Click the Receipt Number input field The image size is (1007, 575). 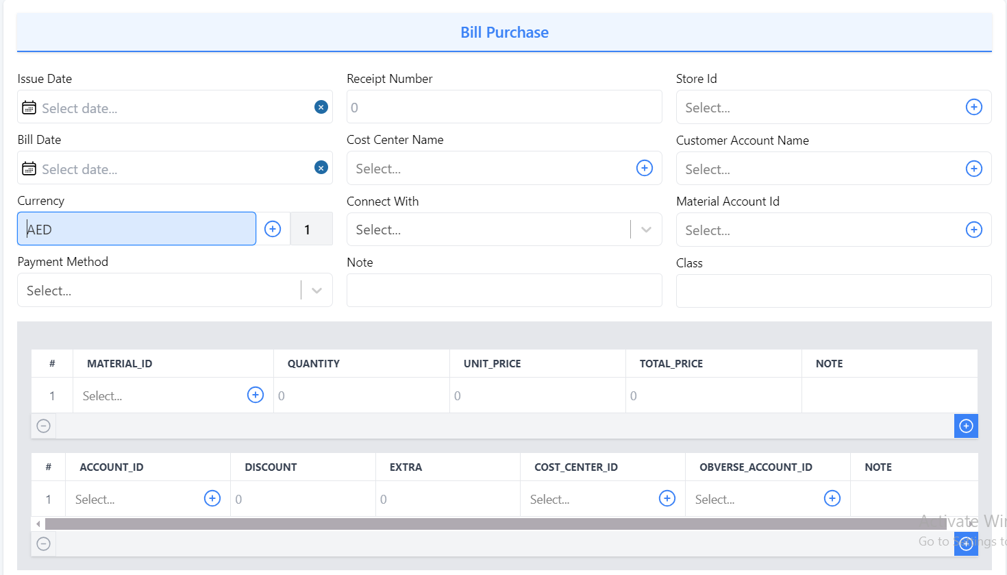pos(503,108)
